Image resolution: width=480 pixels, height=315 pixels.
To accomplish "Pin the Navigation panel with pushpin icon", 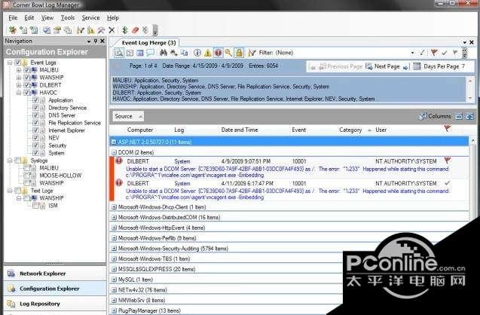I will [96, 41].
